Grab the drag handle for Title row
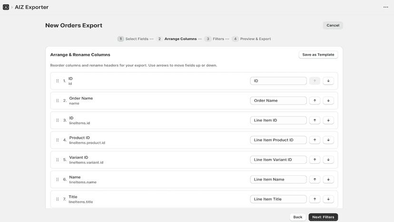394x222 pixels. [58, 199]
